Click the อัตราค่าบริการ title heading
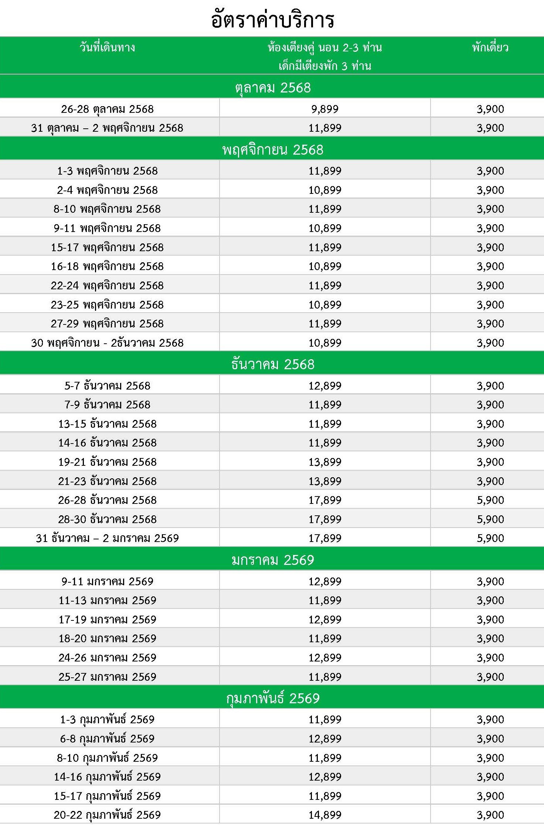Image resolution: width=544 pixels, height=825 pixels. pos(272,20)
